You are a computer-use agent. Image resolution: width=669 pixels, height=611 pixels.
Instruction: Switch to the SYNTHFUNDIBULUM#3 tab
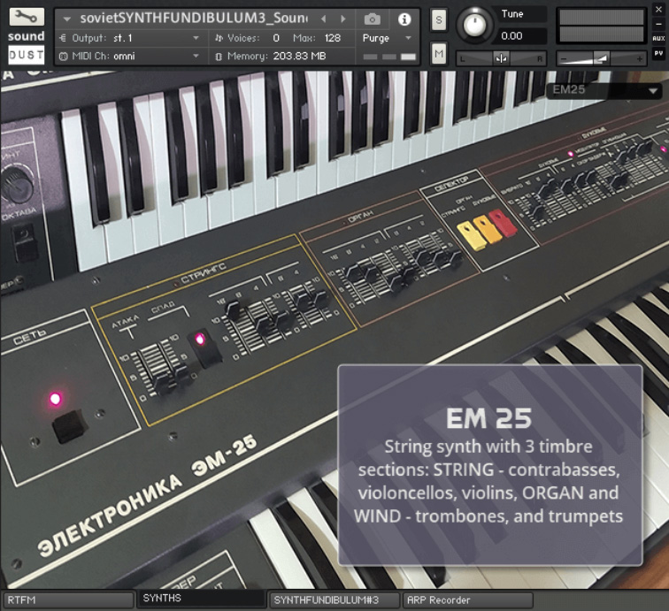point(334,600)
